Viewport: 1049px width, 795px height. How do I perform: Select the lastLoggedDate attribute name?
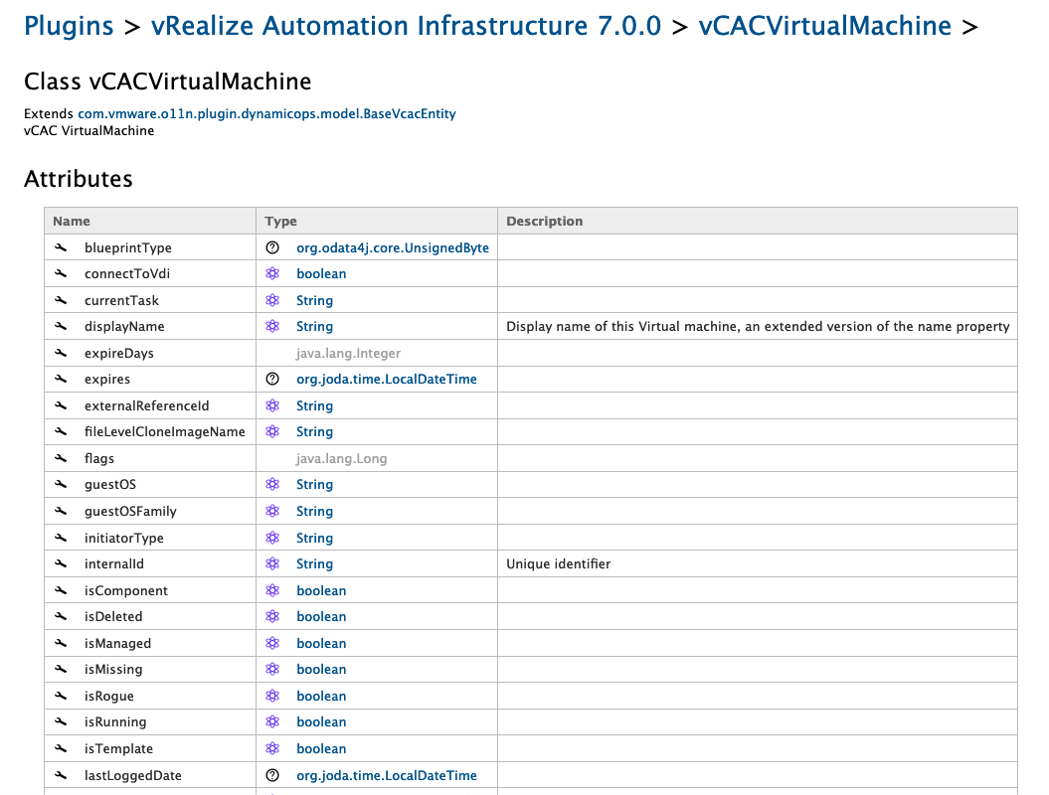pyautogui.click(x=133, y=775)
